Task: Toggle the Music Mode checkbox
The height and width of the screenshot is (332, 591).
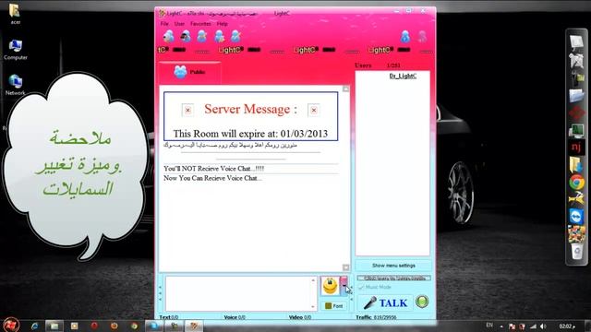Action: point(361,287)
